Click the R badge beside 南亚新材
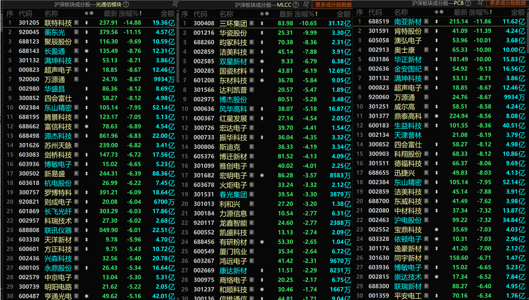 426,21
